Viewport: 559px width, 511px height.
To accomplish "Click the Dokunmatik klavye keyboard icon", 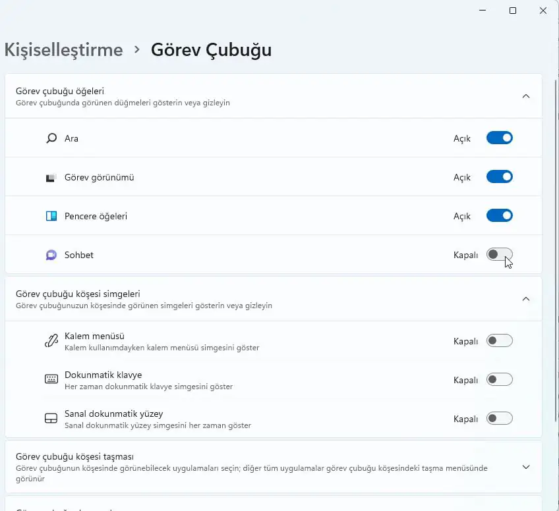I will (x=51, y=379).
